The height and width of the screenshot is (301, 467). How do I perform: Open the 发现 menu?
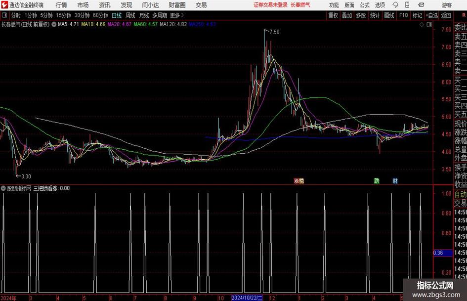tap(127, 5)
